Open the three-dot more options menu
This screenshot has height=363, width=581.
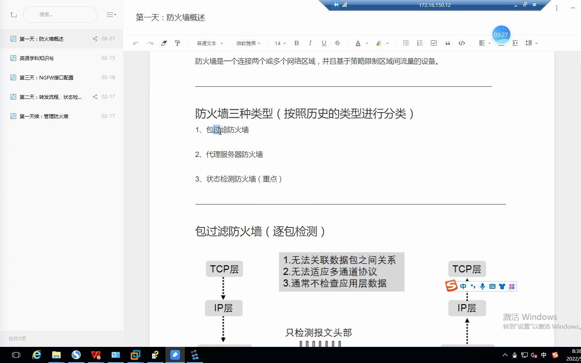pos(557,8)
